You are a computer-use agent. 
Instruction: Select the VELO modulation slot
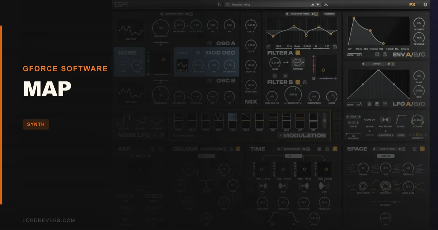[x=287, y=121]
